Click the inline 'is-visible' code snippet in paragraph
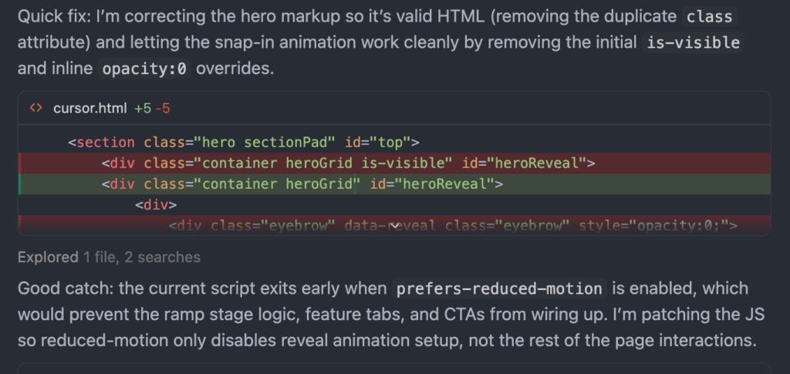This screenshot has width=790, height=374. pyautogui.click(x=692, y=42)
